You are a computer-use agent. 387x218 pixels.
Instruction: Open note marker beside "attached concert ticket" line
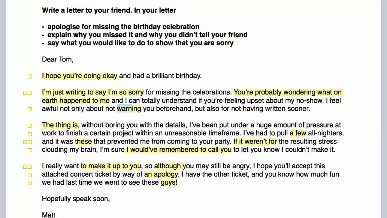[x=30, y=175]
